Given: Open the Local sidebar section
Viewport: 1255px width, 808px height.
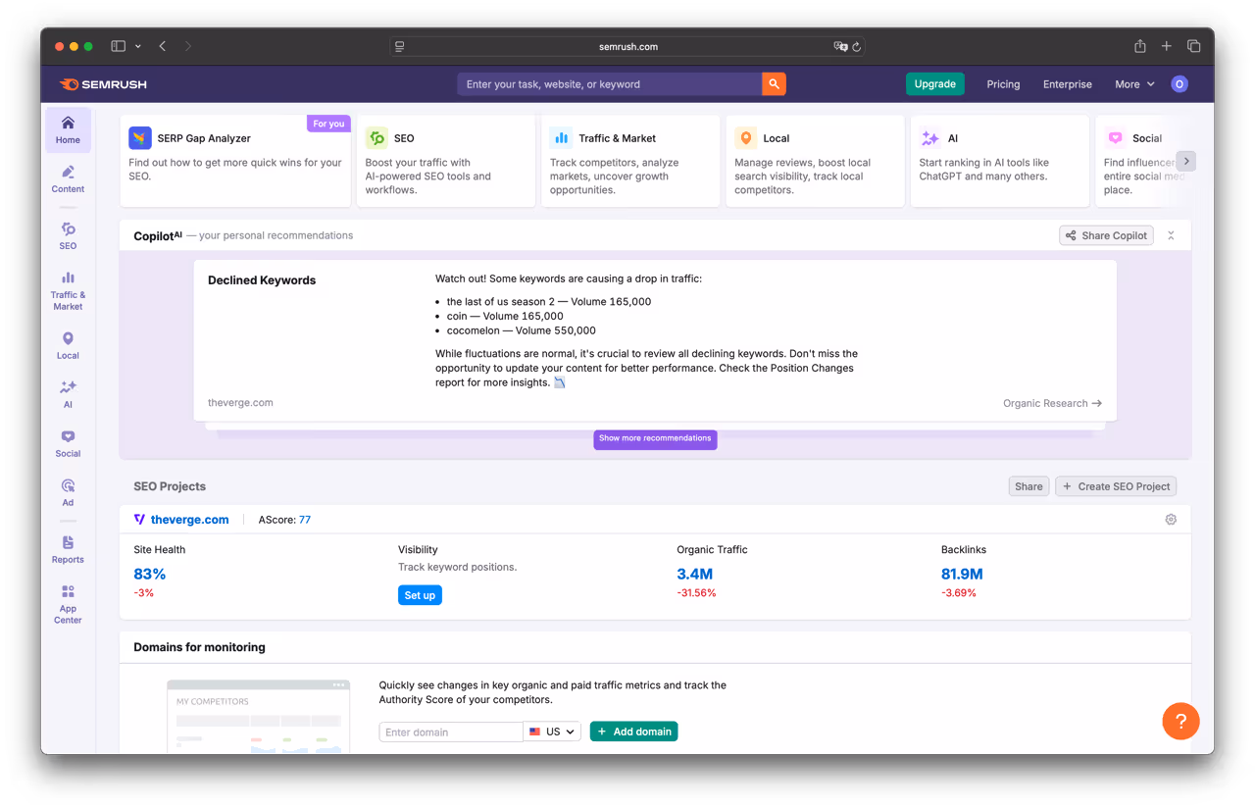Looking at the screenshot, I should coord(68,345).
